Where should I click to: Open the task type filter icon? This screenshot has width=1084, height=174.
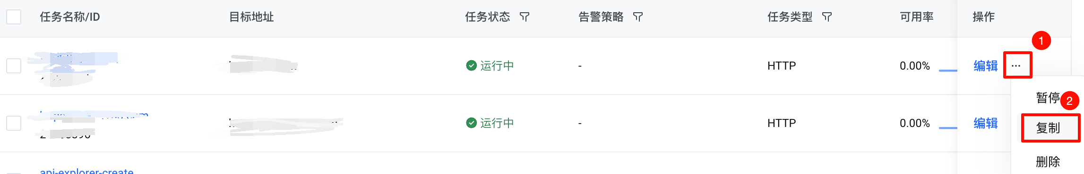click(x=827, y=17)
